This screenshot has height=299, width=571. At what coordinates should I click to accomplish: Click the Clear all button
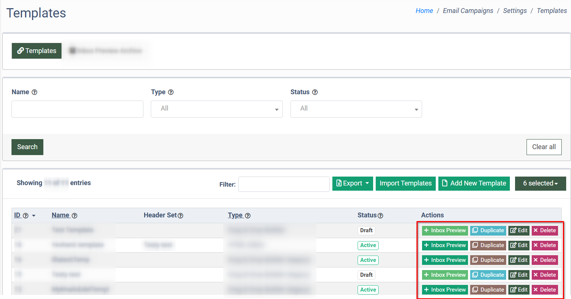pyautogui.click(x=544, y=147)
